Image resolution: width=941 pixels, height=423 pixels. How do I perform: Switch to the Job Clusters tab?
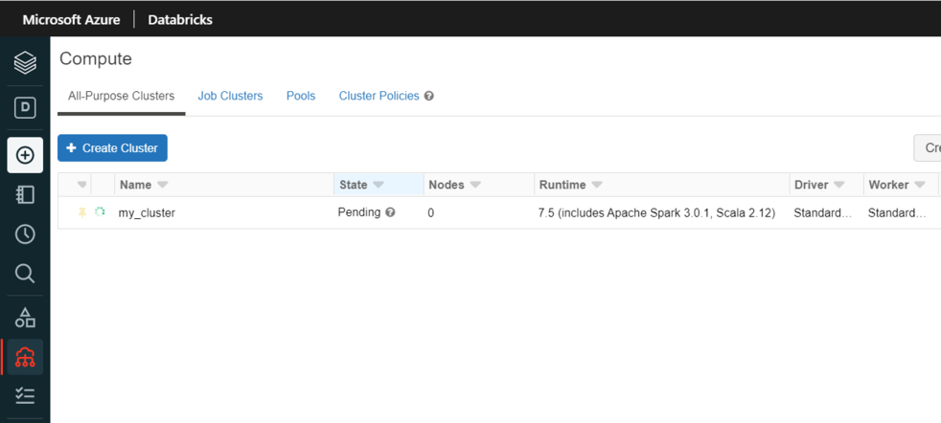230,96
